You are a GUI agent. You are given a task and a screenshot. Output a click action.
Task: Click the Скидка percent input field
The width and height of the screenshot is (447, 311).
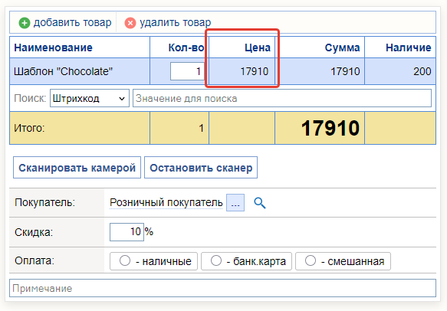(127, 232)
